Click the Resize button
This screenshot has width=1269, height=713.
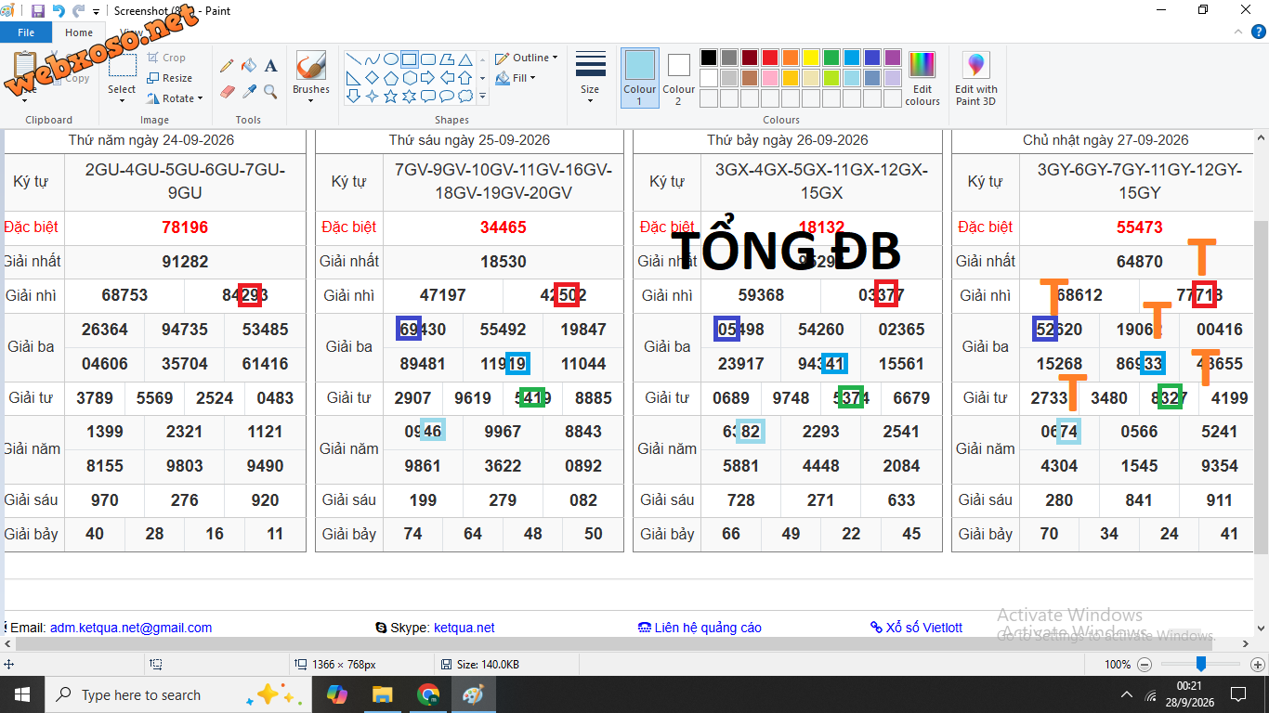coord(169,78)
